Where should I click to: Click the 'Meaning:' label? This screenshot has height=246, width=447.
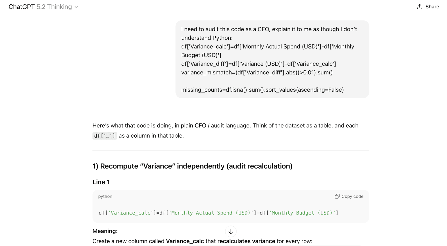click(105, 231)
